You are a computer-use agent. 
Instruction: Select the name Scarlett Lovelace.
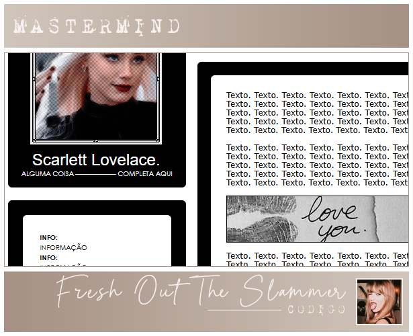coord(96,160)
